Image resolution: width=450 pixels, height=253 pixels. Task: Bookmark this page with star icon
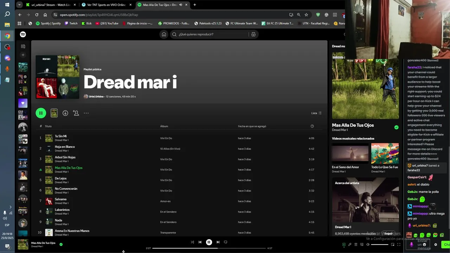coord(306,15)
